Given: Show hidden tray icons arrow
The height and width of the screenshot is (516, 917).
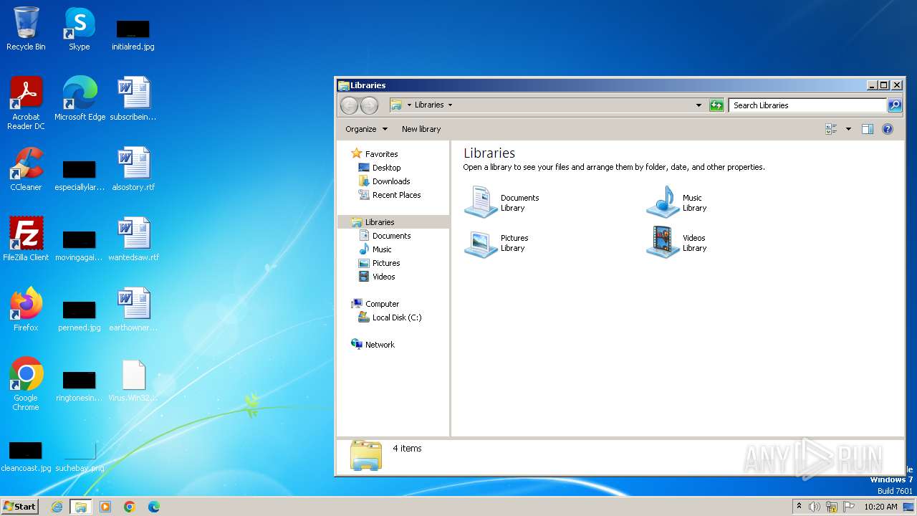Looking at the screenshot, I should (x=799, y=506).
